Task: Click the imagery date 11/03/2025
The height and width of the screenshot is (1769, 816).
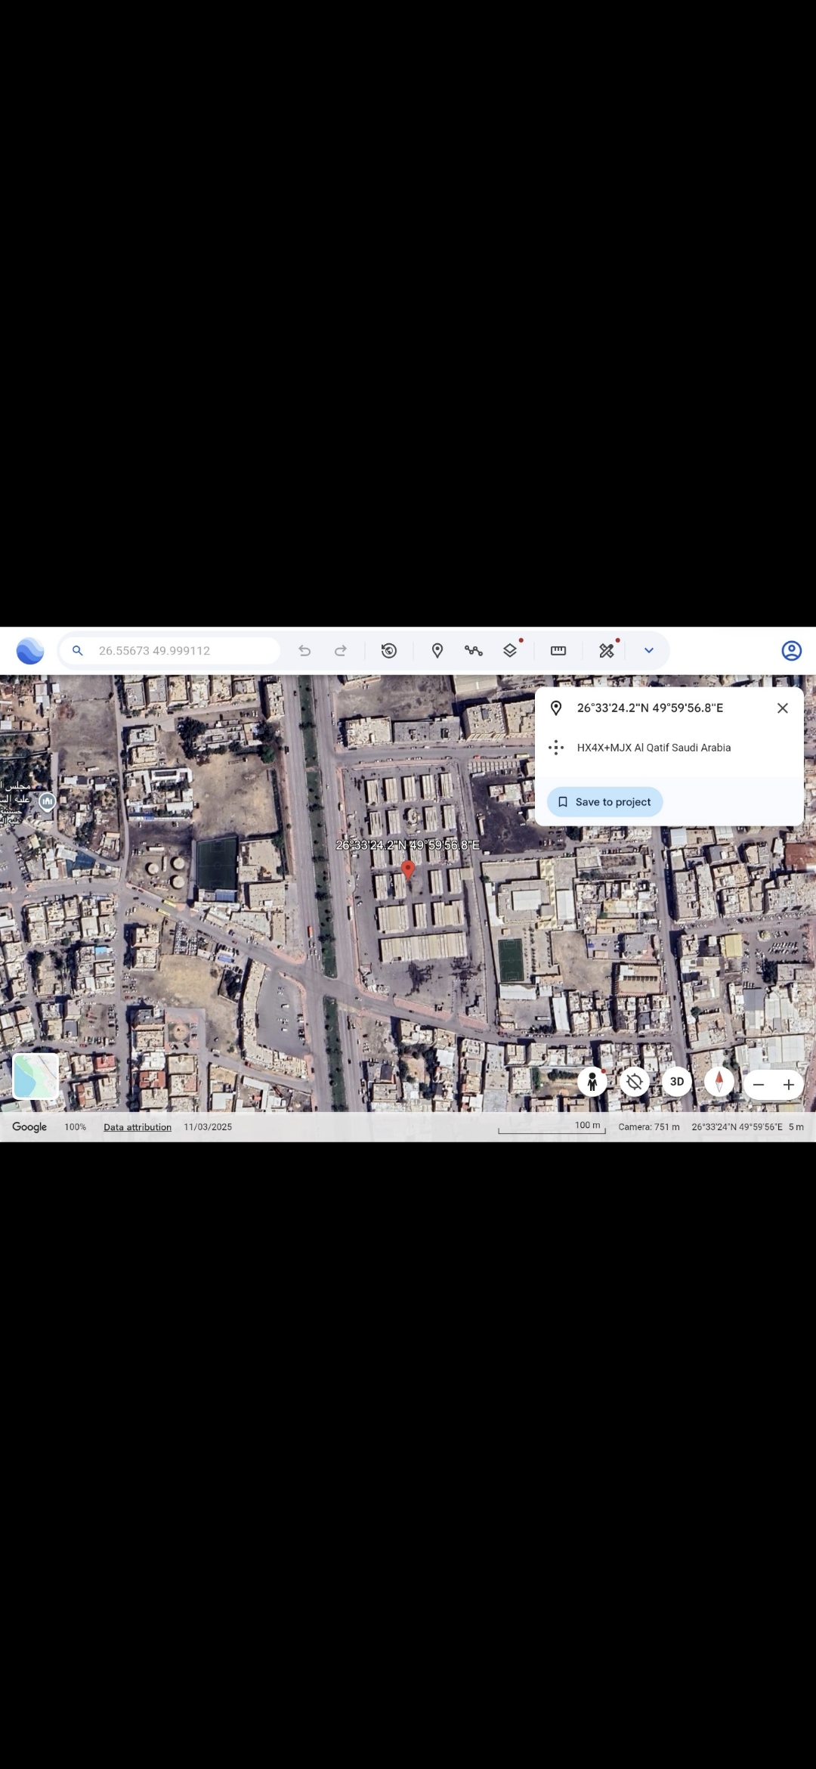Action: coord(208,1127)
